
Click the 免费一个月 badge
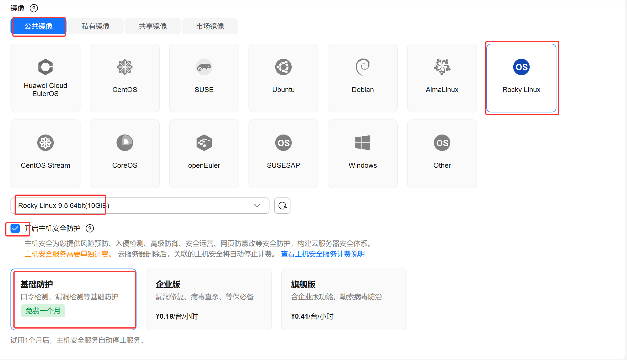pos(43,311)
